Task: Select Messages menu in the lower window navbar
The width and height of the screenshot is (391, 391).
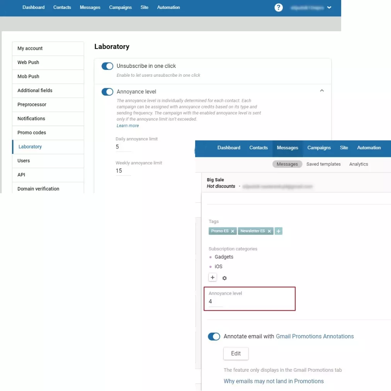Action: coord(287,148)
